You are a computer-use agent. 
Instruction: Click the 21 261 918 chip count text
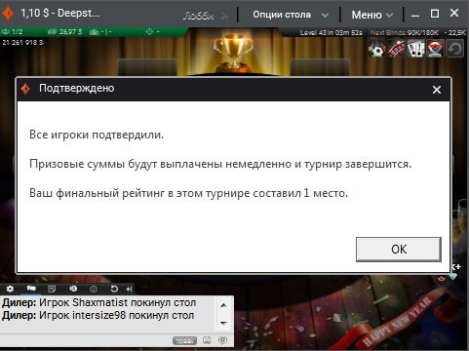[x=22, y=43]
